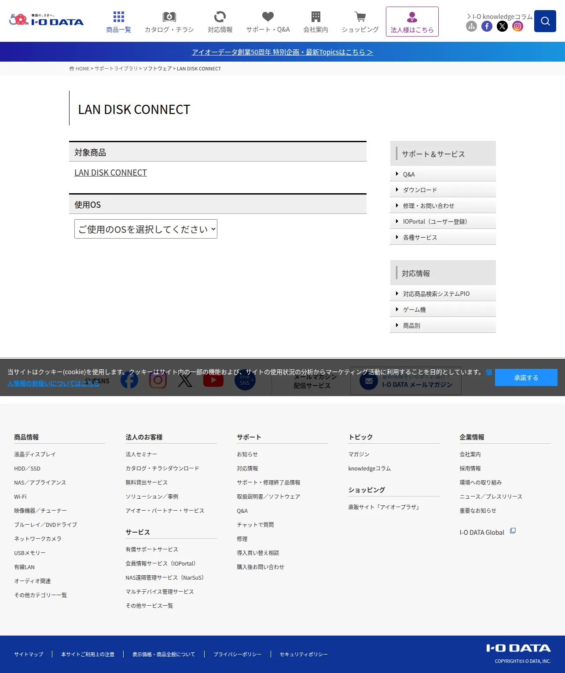Open 修理・お問い合わせ in sidebar
The height and width of the screenshot is (673, 565).
click(x=443, y=206)
